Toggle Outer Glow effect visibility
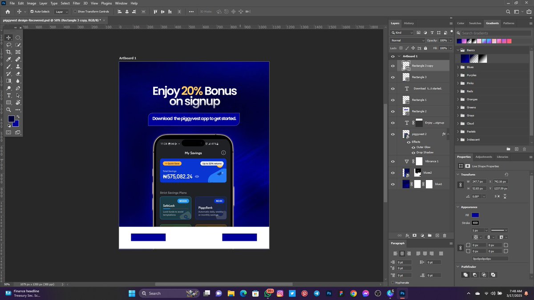Screen dimensions: 534x300 coord(413,147)
